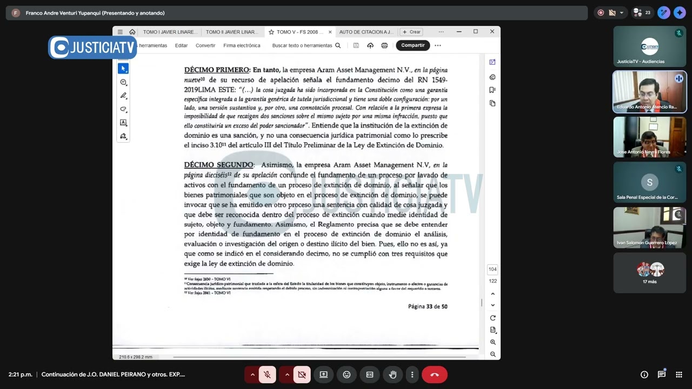The width and height of the screenshot is (692, 389).
Task: Open the page display options icon
Action: 493,330
